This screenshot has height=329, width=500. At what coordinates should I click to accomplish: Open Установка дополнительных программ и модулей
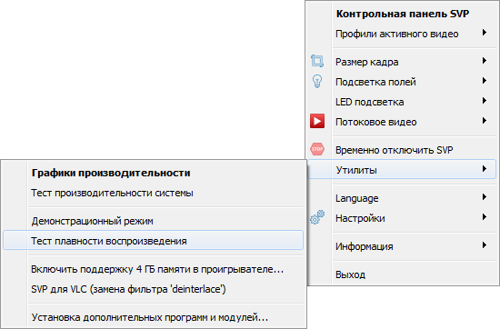coord(153,317)
